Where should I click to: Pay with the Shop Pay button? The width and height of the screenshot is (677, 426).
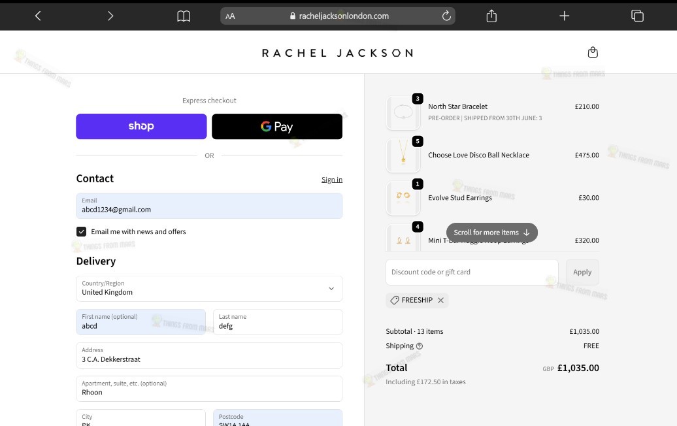pos(141,127)
